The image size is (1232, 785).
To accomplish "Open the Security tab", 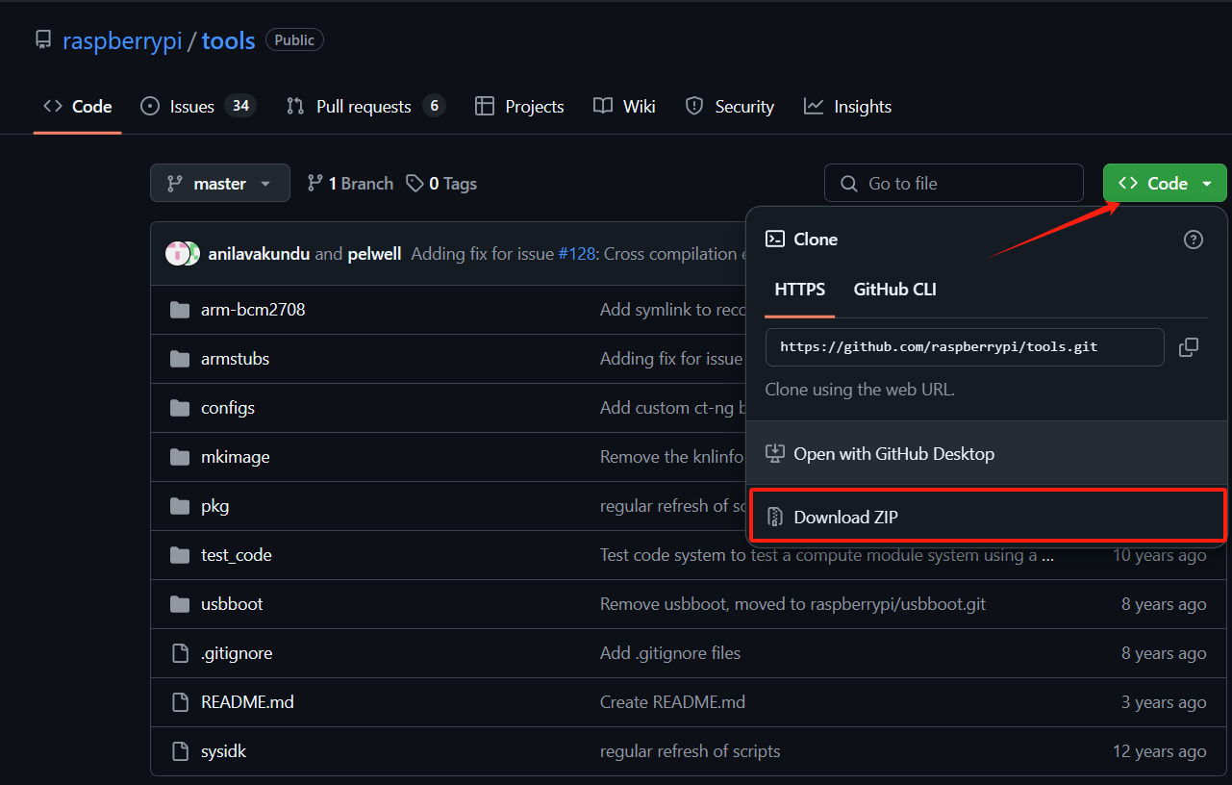I will pyautogui.click(x=729, y=107).
